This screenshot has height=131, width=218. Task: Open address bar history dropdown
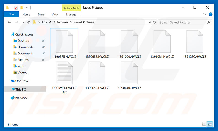150,22
